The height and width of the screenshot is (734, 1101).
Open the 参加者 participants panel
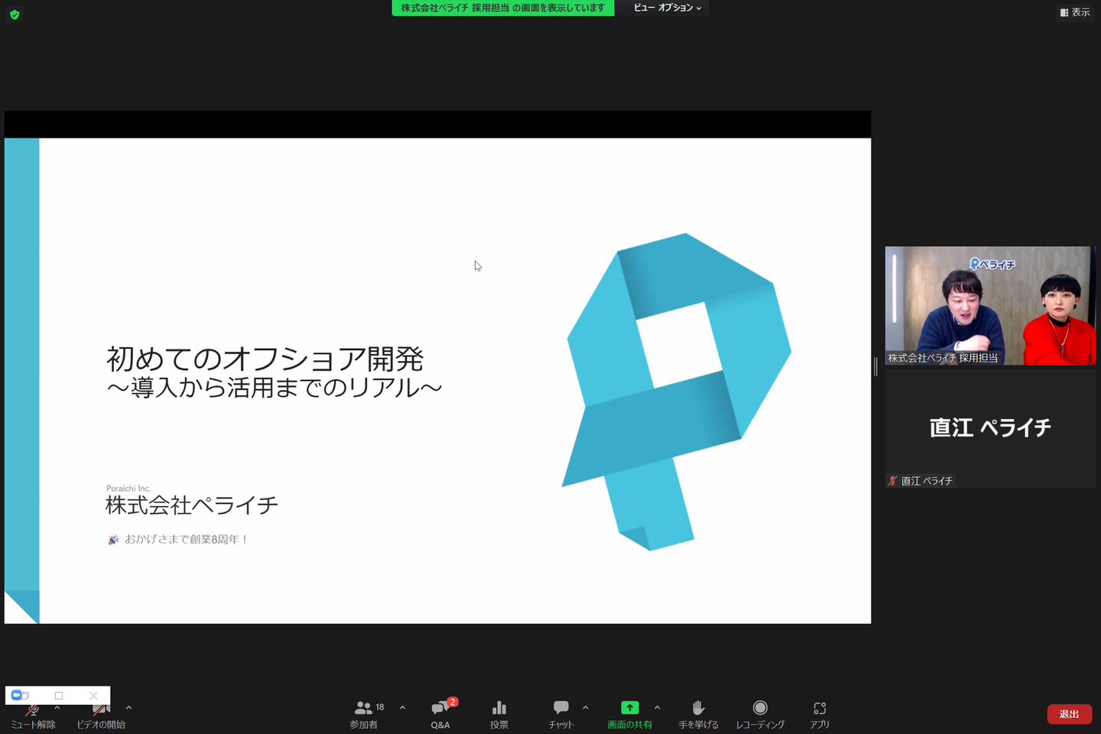pos(365,715)
